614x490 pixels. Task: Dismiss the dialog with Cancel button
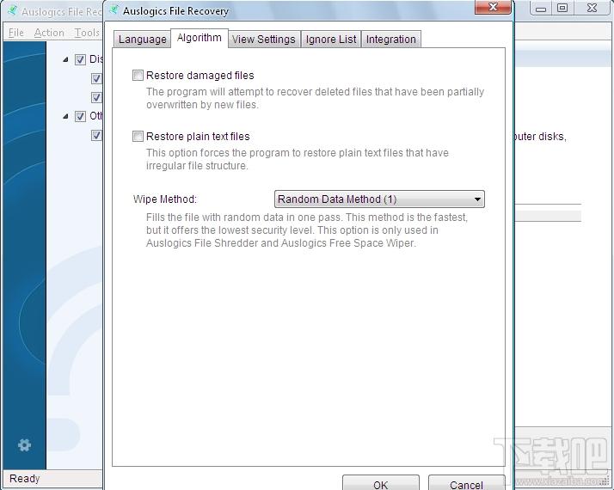[x=466, y=483]
